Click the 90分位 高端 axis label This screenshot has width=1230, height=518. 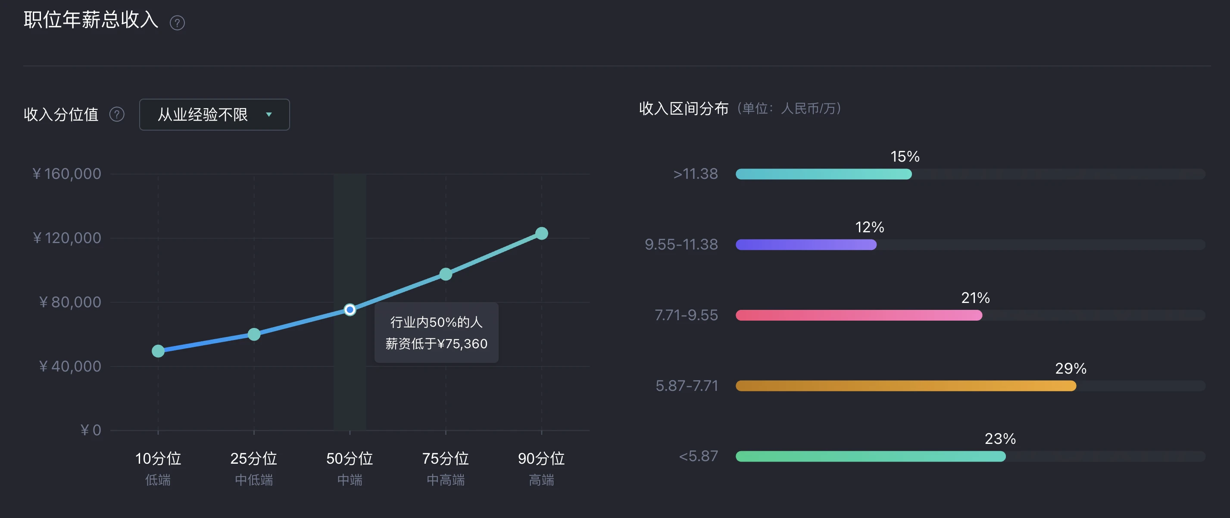(x=541, y=468)
